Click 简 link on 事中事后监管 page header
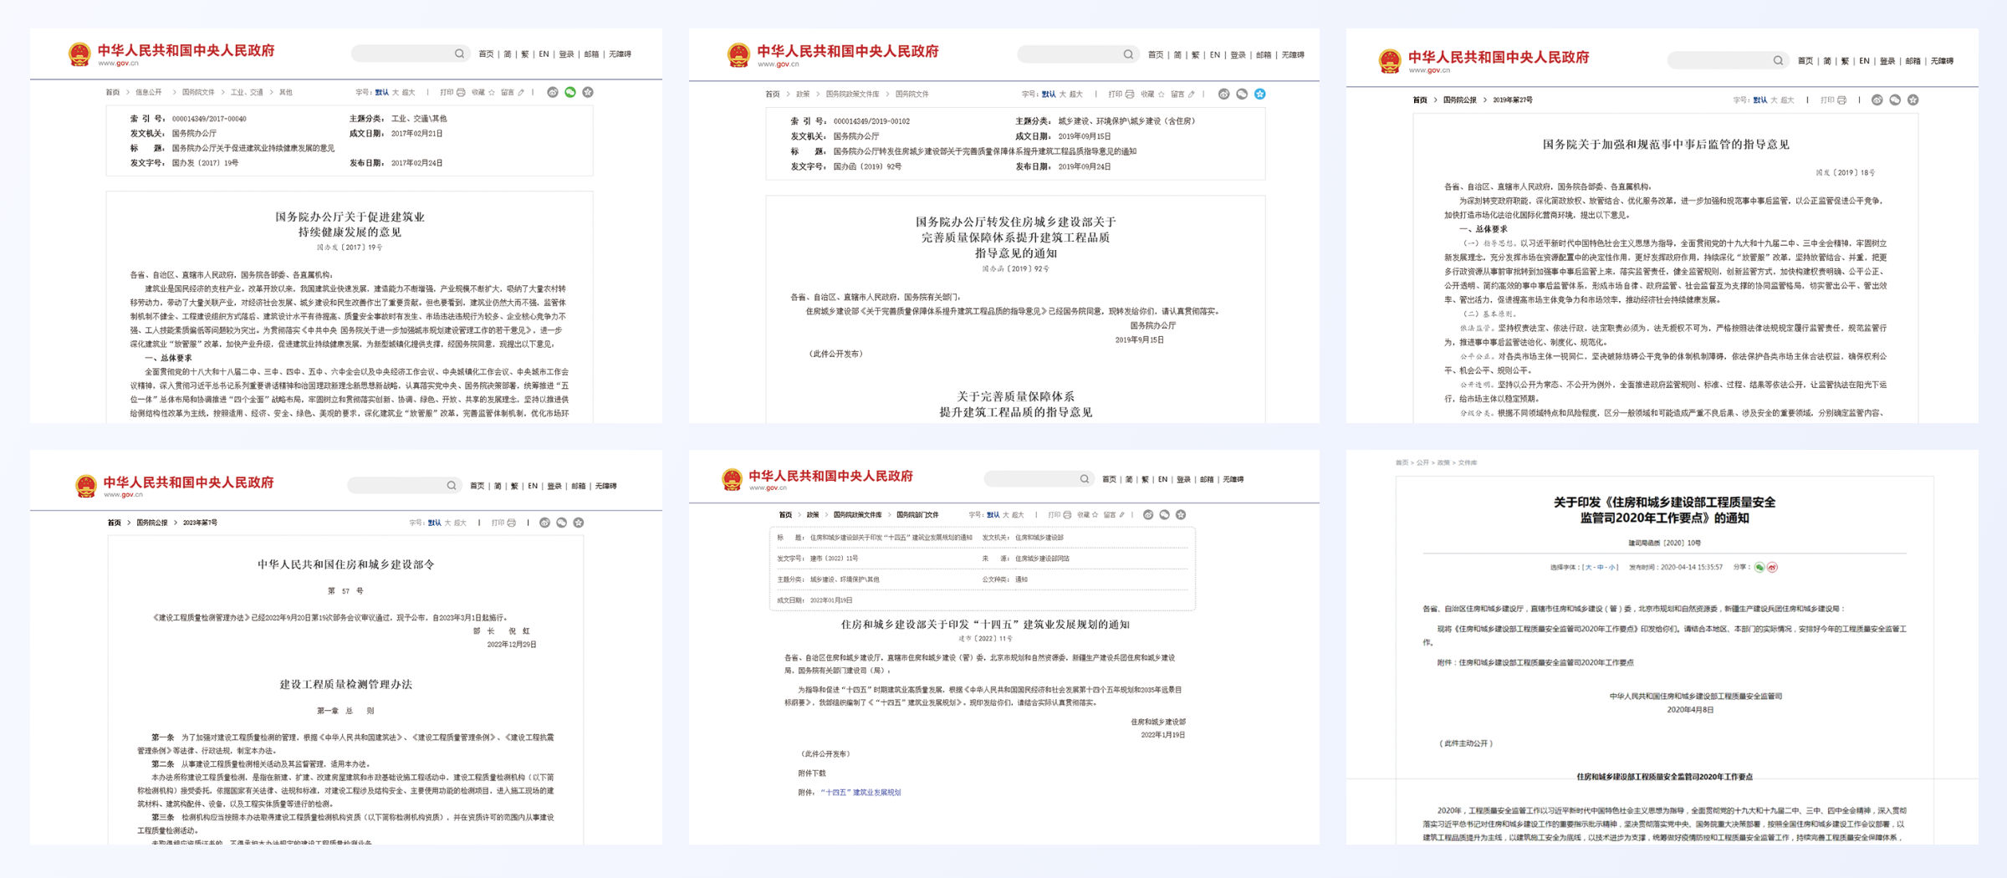The width and height of the screenshot is (2007, 878). click(1827, 60)
